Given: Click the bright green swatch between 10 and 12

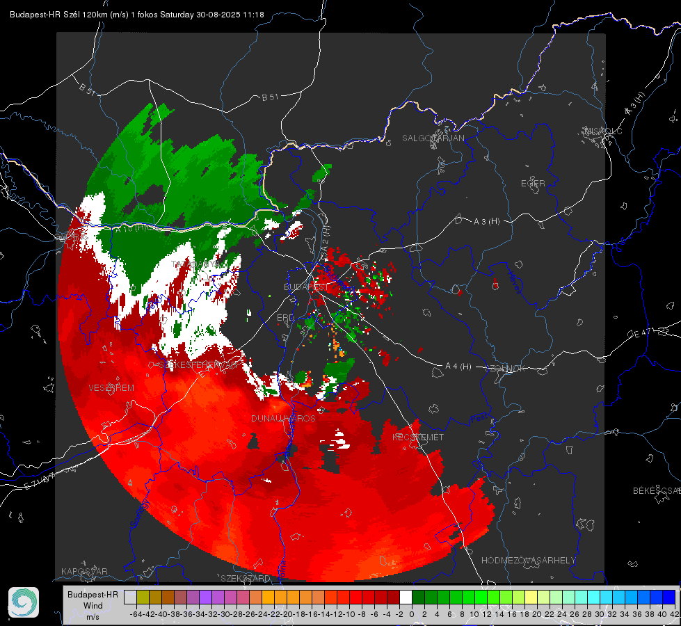Looking at the screenshot, I should tap(481, 597).
